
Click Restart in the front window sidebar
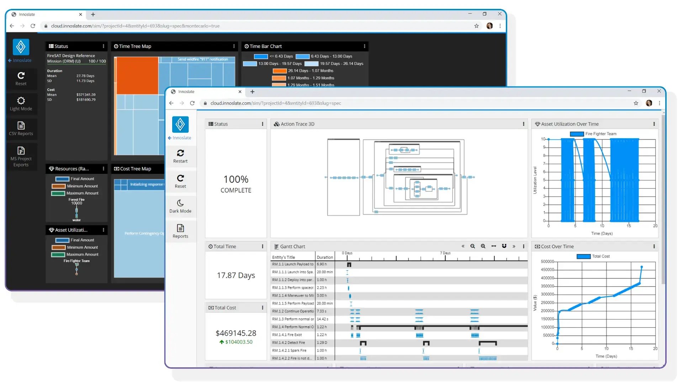coord(180,156)
